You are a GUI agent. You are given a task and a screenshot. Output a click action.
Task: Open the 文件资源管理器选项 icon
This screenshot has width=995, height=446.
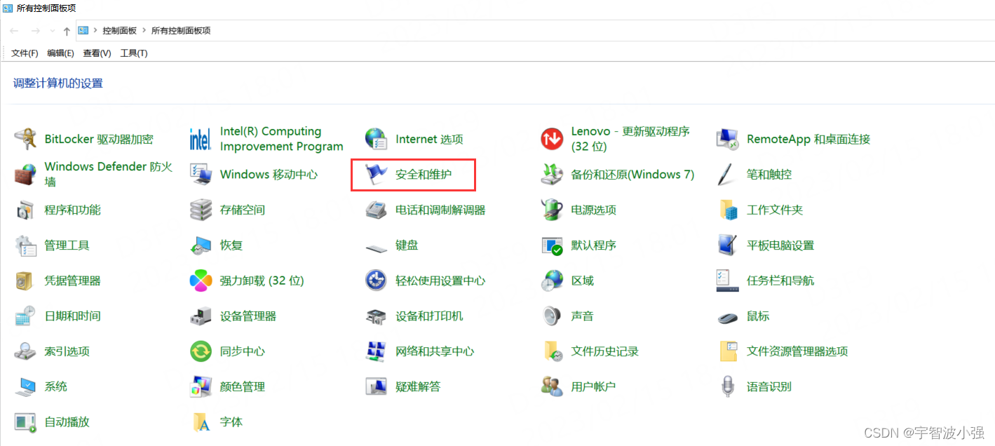(x=728, y=351)
